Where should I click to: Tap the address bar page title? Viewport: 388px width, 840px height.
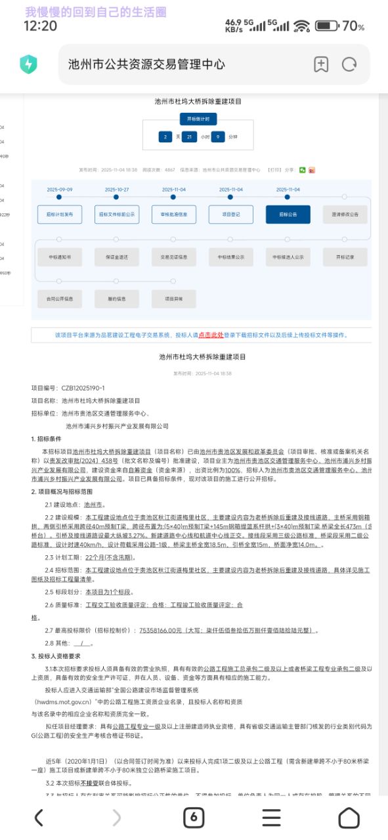pyautogui.click(x=146, y=64)
